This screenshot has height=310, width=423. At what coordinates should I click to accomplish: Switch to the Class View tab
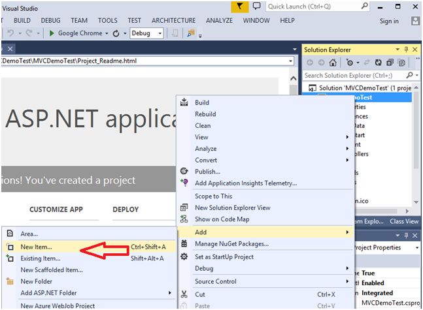point(404,221)
